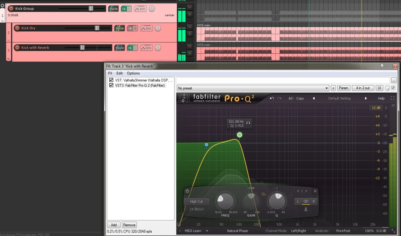Go to previous Pro-Q 2 preset

(x=314, y=98)
